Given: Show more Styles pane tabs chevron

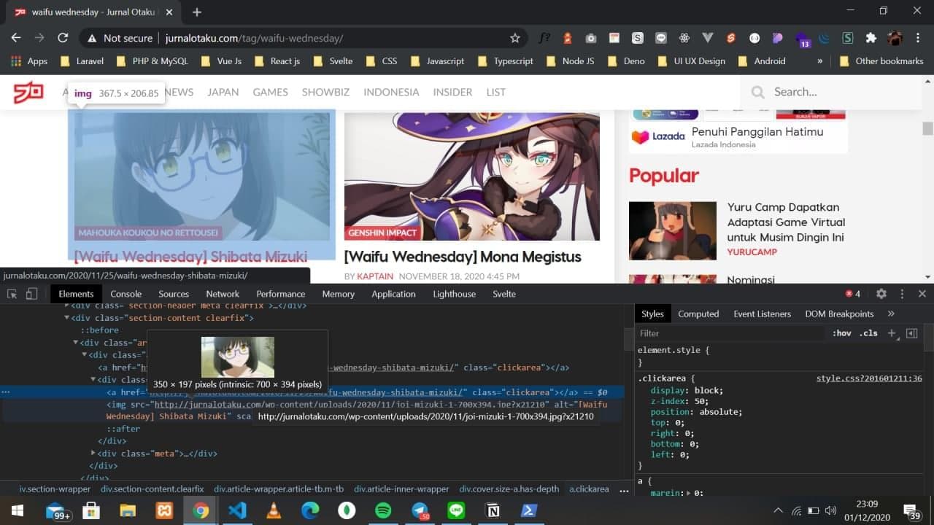Looking at the screenshot, I should point(891,314).
